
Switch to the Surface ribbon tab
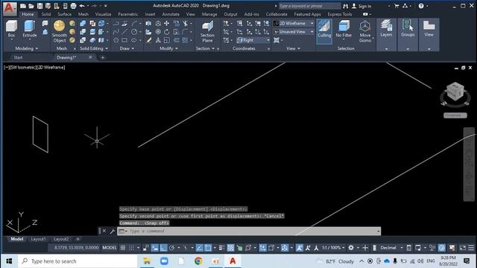[x=65, y=14]
